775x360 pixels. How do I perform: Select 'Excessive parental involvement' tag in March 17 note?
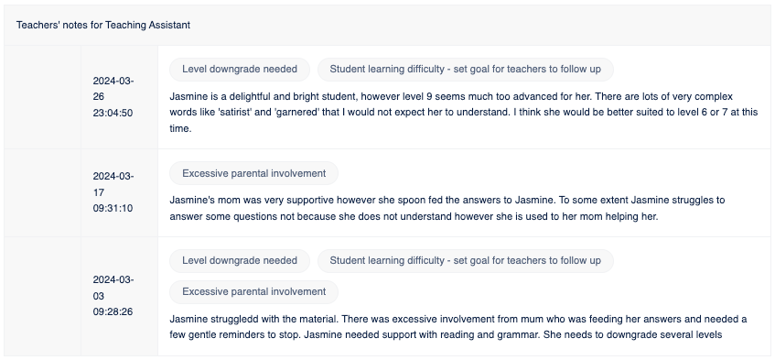pyautogui.click(x=254, y=173)
